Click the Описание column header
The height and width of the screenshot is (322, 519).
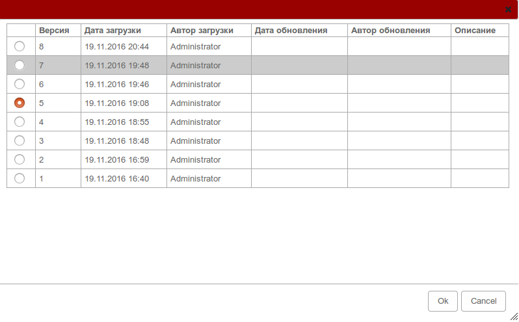coord(475,31)
